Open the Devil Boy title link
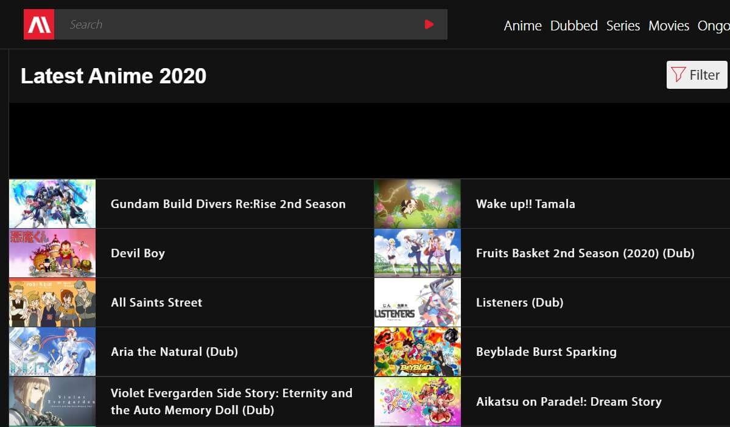730x427 pixels. tap(138, 253)
